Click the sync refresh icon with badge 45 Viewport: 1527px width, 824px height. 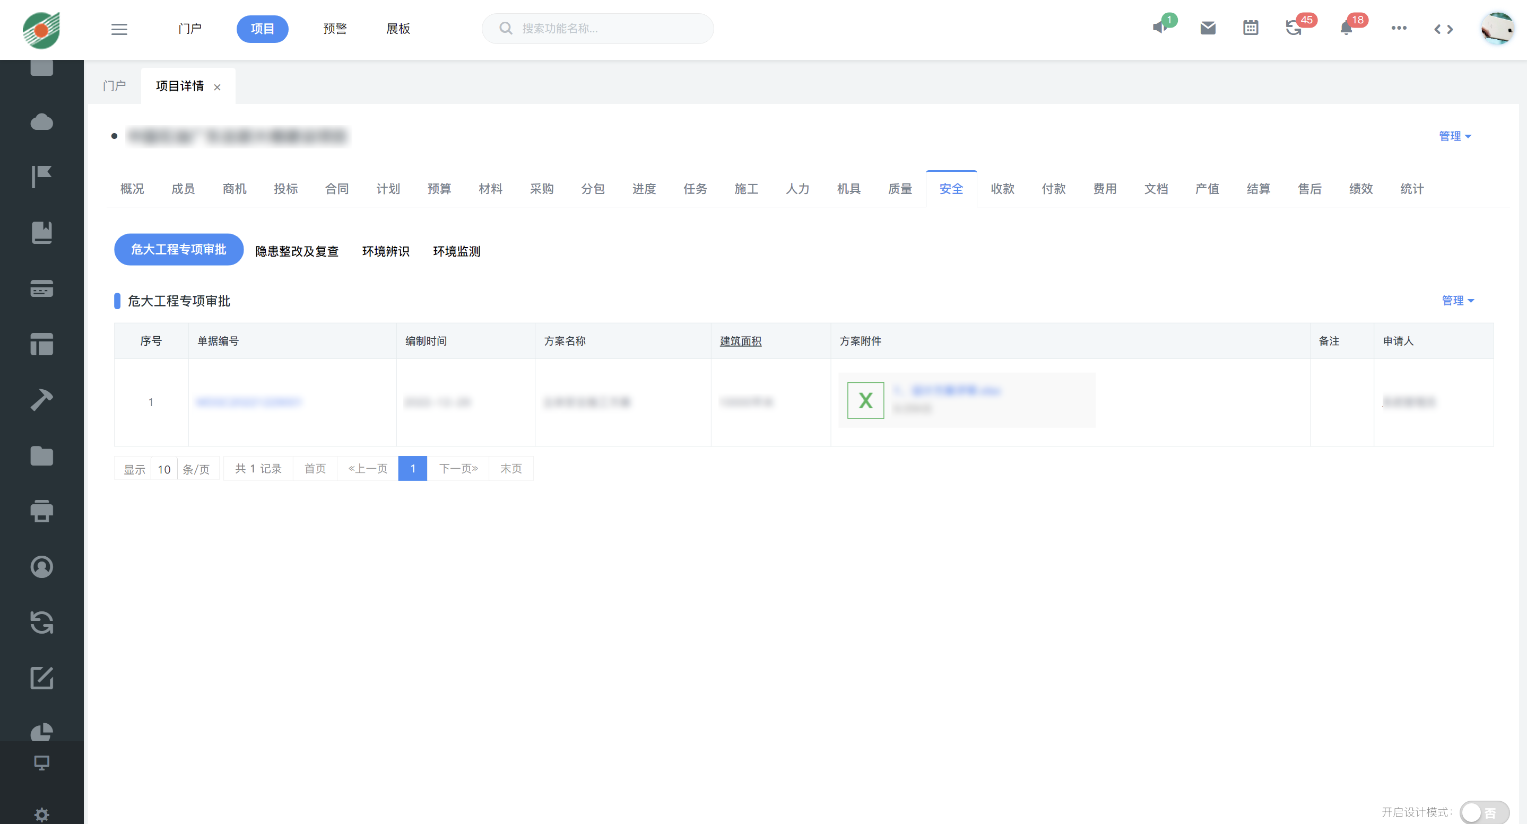(1293, 28)
